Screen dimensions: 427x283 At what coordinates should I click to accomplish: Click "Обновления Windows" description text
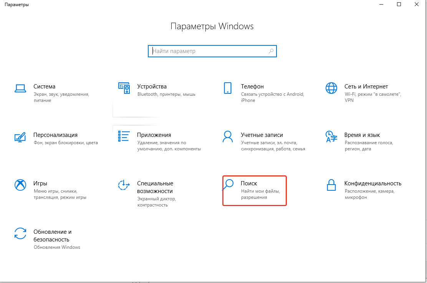click(57, 247)
